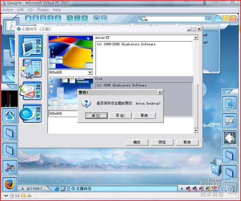
Task: Launch Firefox from the left panel
Action: pos(10,185)
